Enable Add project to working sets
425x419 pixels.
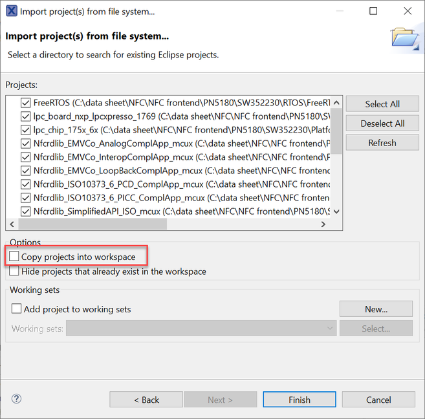click(17, 309)
